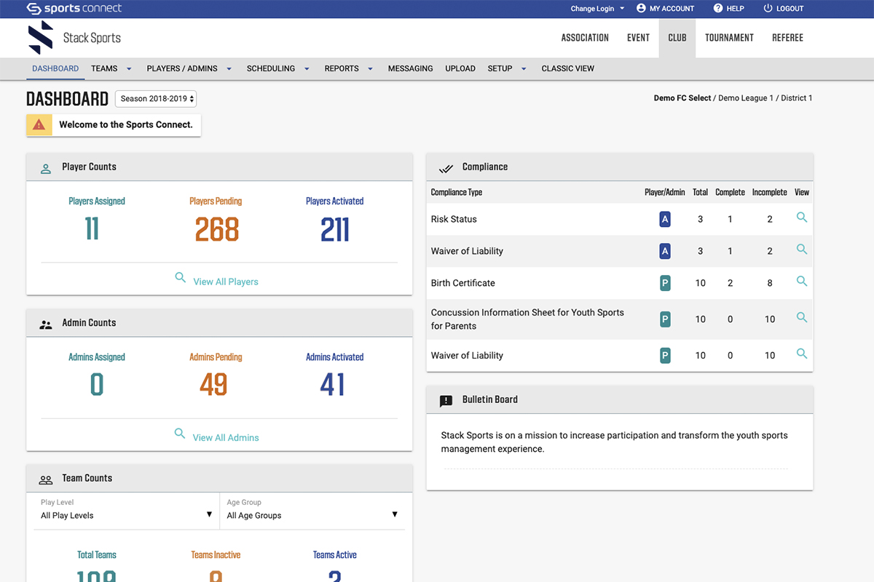Click the Admins Activated count 41

coord(332,385)
